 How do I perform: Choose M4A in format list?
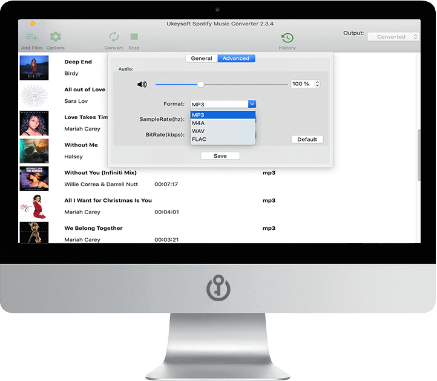click(x=223, y=123)
